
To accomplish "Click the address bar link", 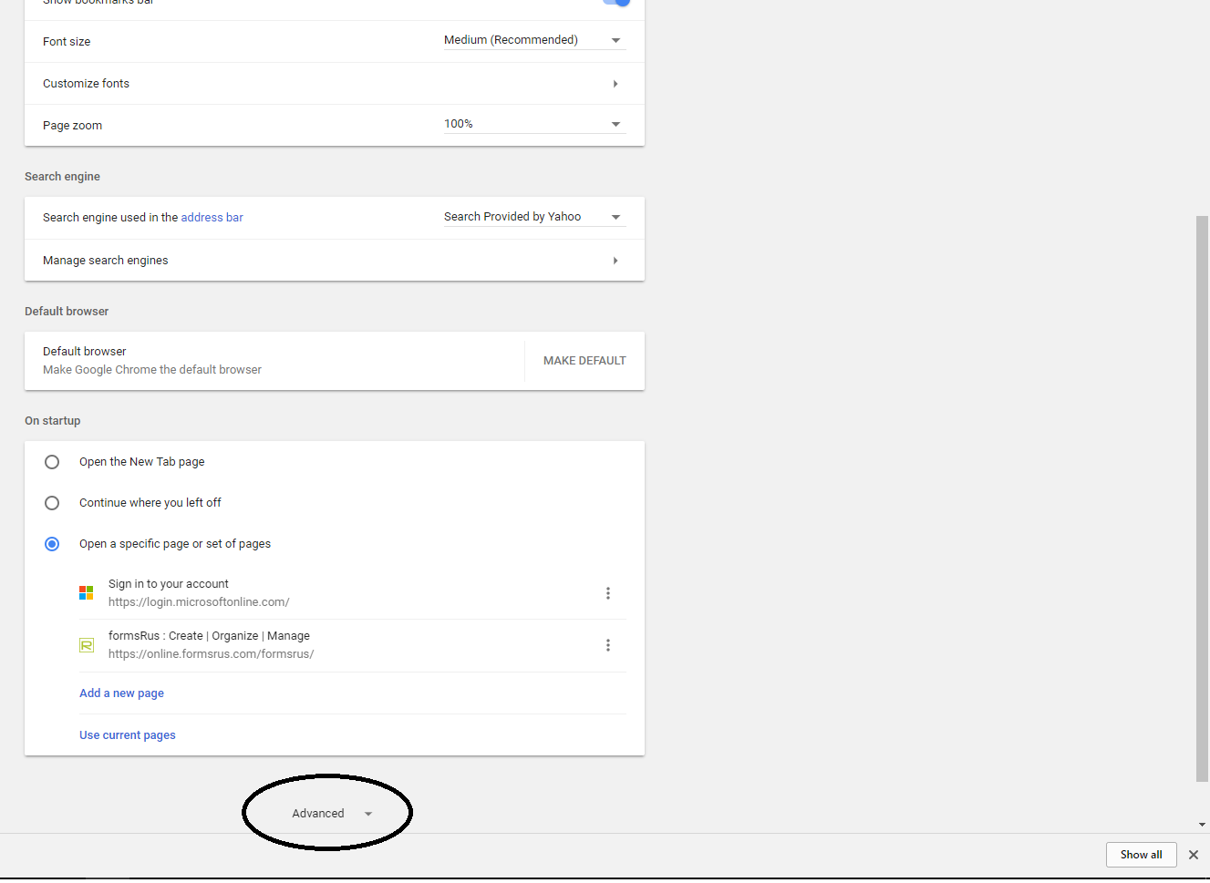I will coord(212,218).
